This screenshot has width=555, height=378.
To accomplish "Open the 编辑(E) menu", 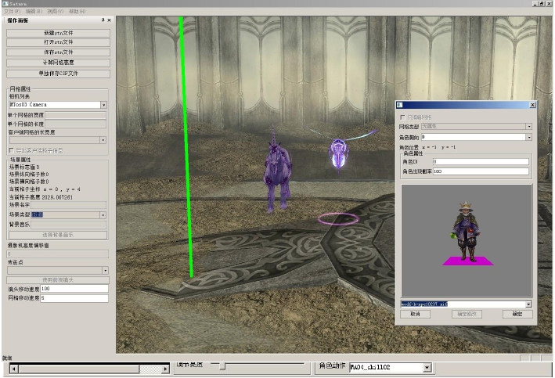I will (x=34, y=11).
